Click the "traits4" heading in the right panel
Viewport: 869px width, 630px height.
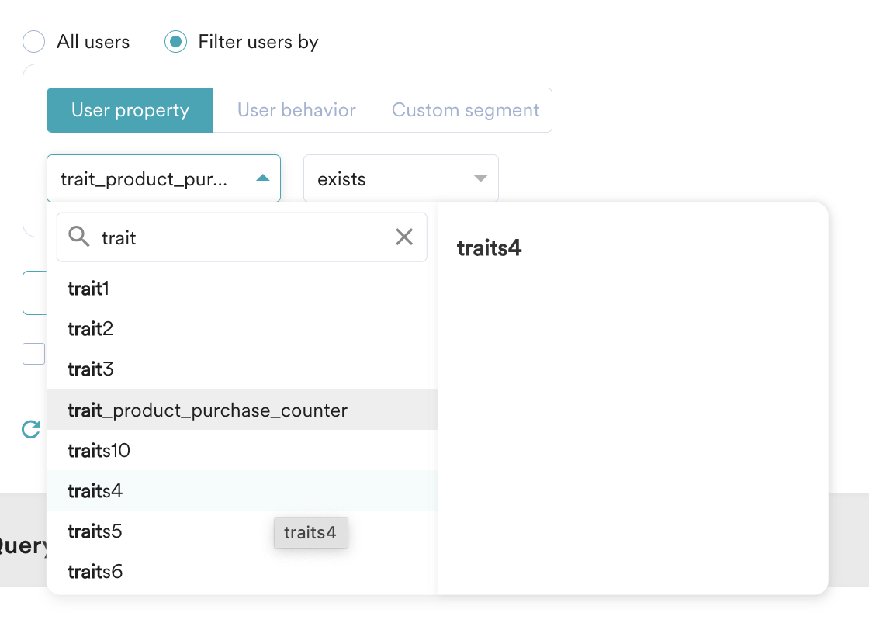[489, 248]
